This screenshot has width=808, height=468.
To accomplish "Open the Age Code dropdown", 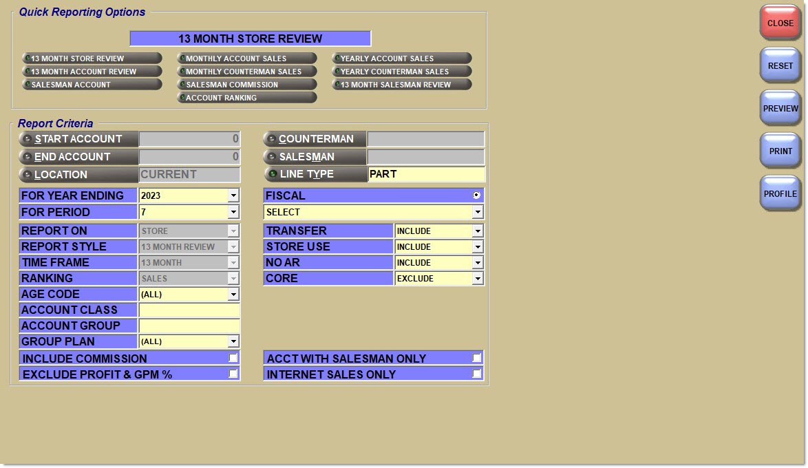I will [233, 295].
